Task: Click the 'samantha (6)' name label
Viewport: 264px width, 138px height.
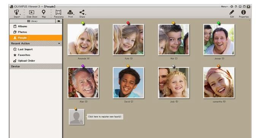Action: (x=219, y=102)
